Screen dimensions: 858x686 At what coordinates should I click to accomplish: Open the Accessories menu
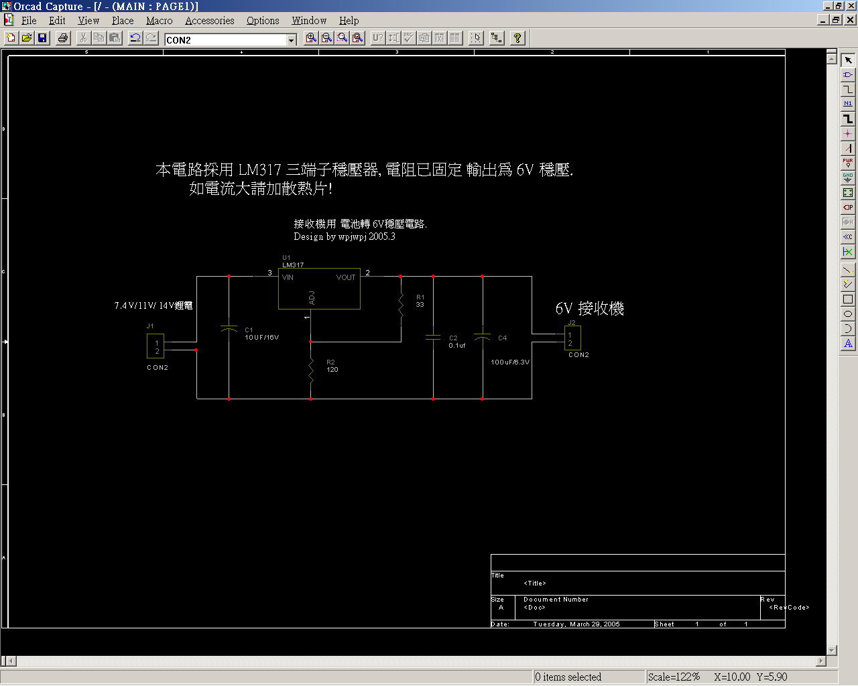[209, 21]
